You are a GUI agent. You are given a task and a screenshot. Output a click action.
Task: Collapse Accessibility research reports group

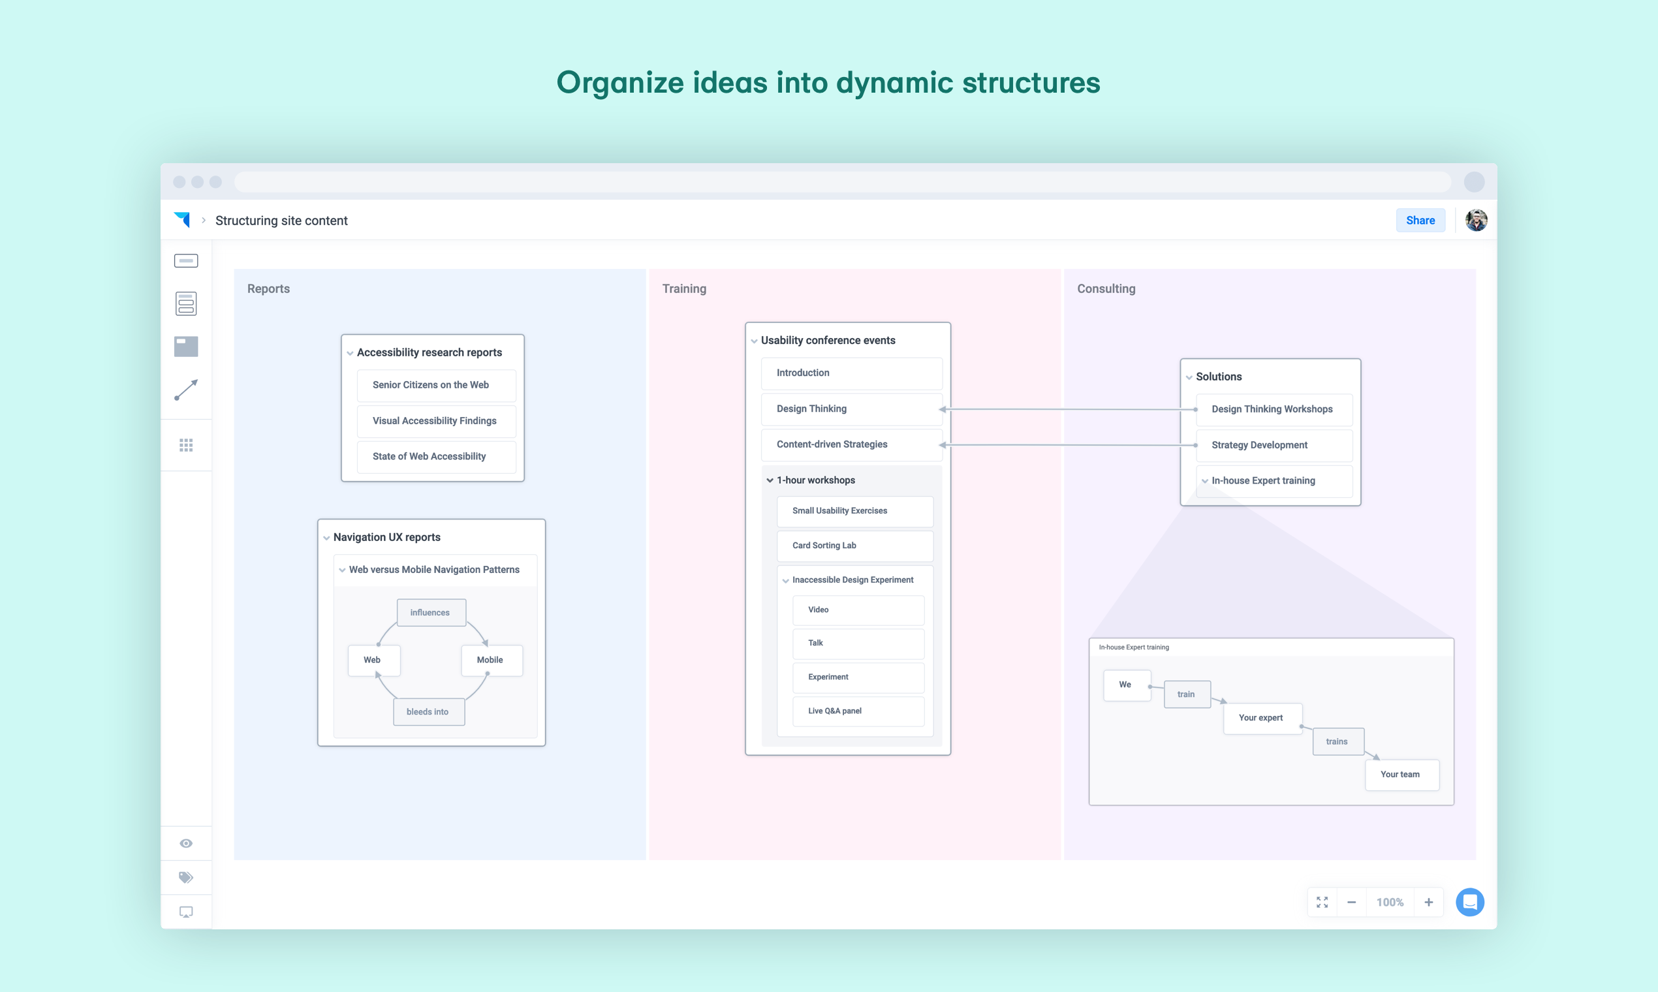[x=350, y=353]
